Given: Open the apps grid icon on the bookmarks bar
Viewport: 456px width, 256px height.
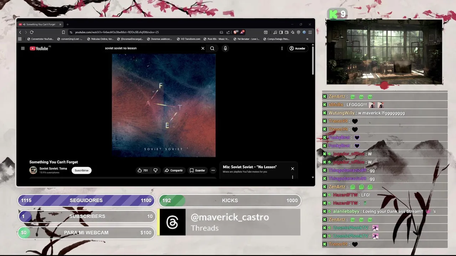Looking at the screenshot, I should (20, 39).
